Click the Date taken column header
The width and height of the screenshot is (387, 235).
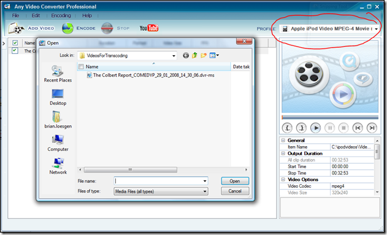click(x=241, y=67)
